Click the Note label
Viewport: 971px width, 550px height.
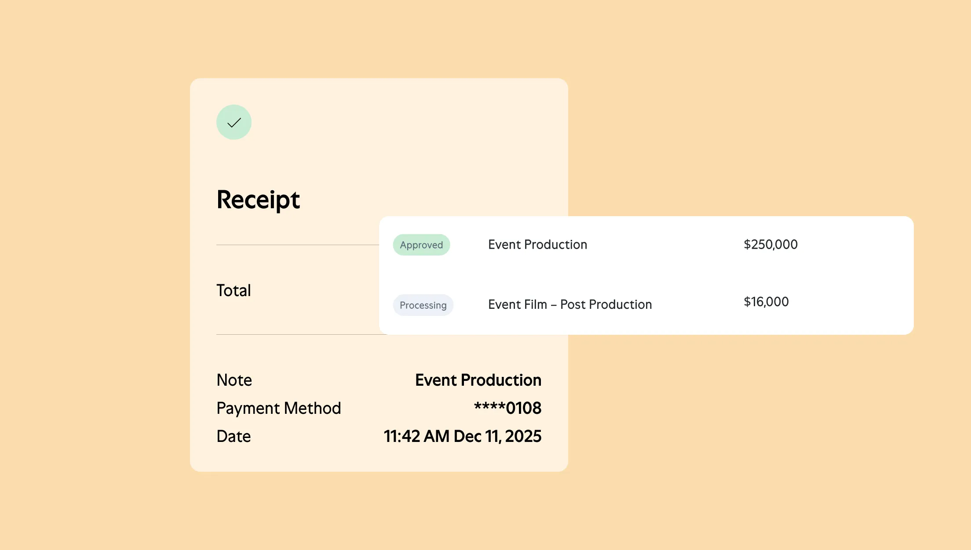(x=234, y=380)
